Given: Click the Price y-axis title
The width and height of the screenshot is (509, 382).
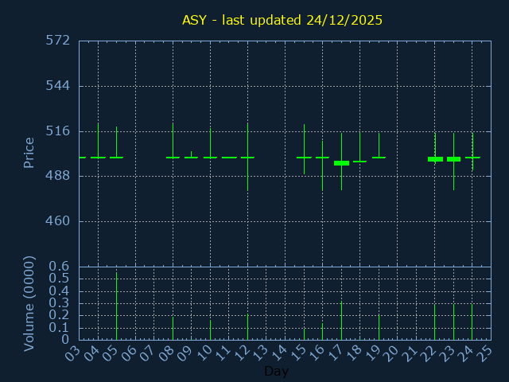Looking at the screenshot, I should (29, 153).
